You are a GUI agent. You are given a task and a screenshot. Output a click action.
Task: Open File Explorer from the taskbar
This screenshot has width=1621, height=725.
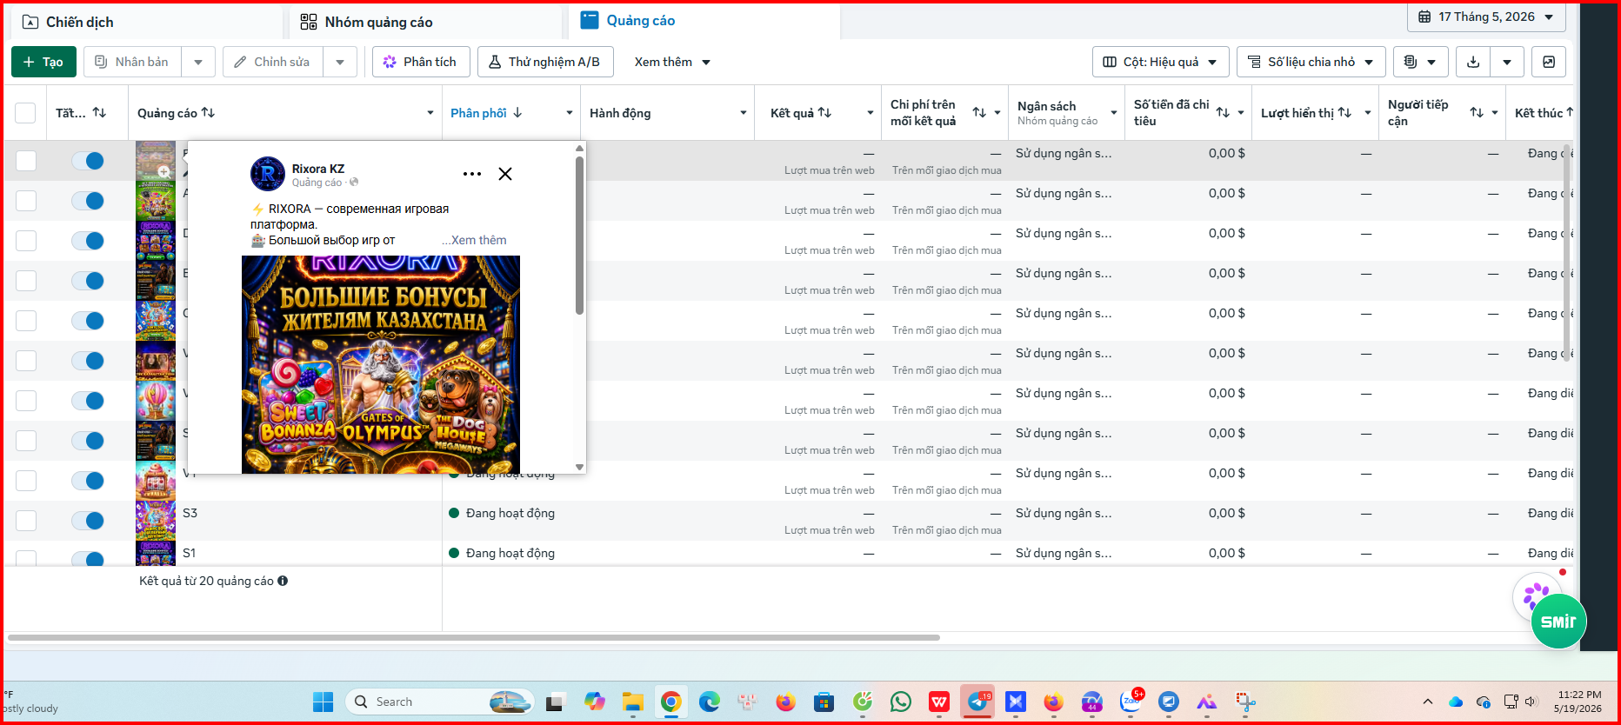click(632, 702)
